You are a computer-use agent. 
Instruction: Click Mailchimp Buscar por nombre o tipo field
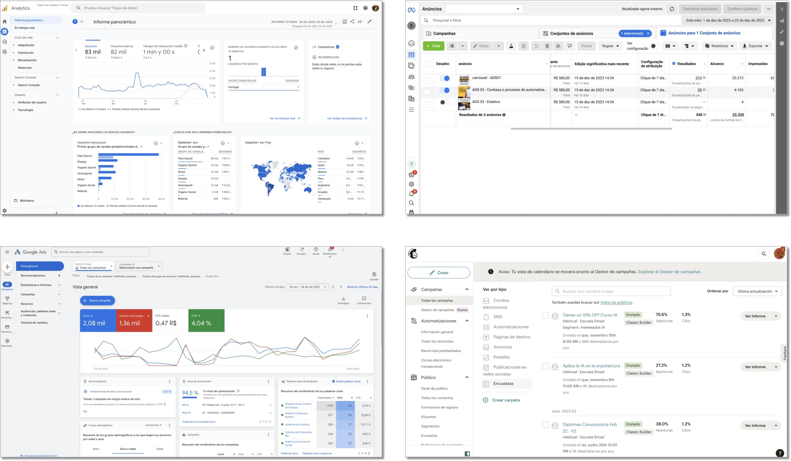coord(611,291)
